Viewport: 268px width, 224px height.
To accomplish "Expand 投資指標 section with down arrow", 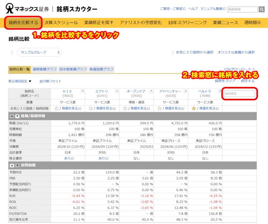I will pyautogui.click(x=17, y=165).
